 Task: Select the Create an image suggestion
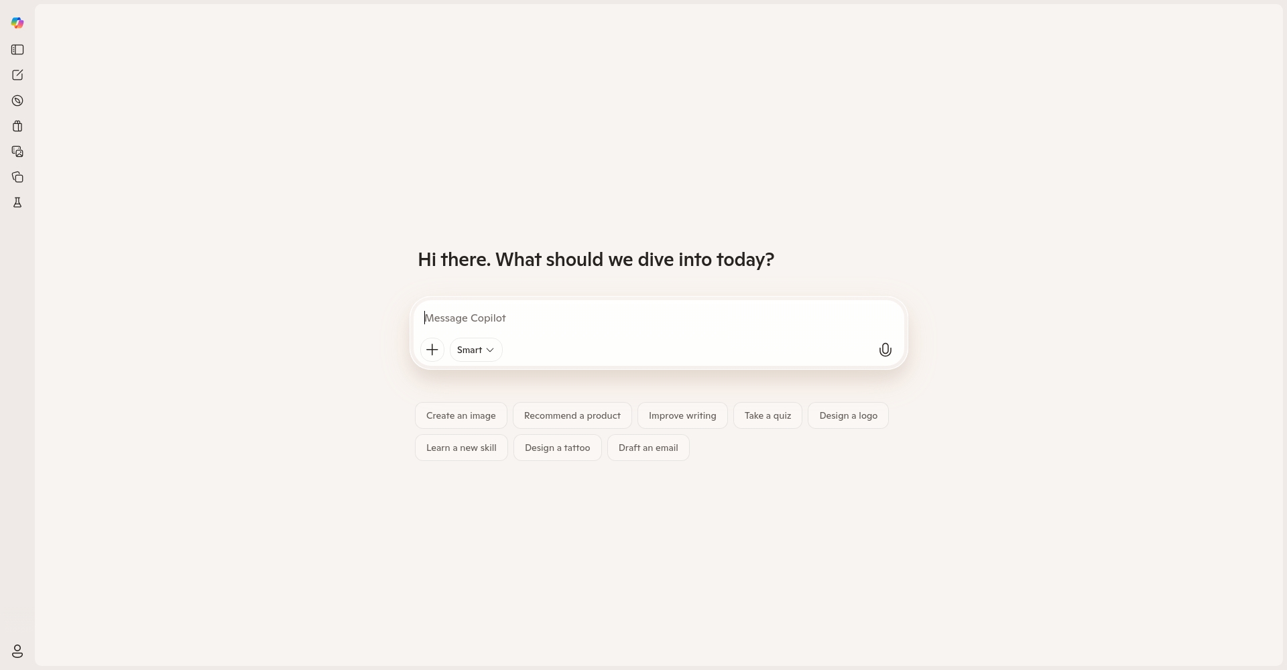coord(461,415)
